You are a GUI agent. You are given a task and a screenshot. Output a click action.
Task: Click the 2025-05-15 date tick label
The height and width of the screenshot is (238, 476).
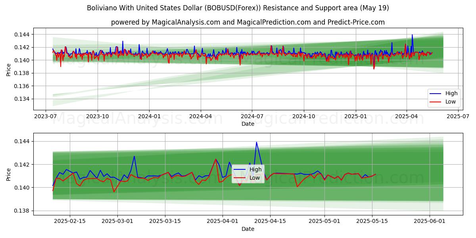372,221
